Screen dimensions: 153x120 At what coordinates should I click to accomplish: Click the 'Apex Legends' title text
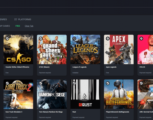[x=111, y=67]
